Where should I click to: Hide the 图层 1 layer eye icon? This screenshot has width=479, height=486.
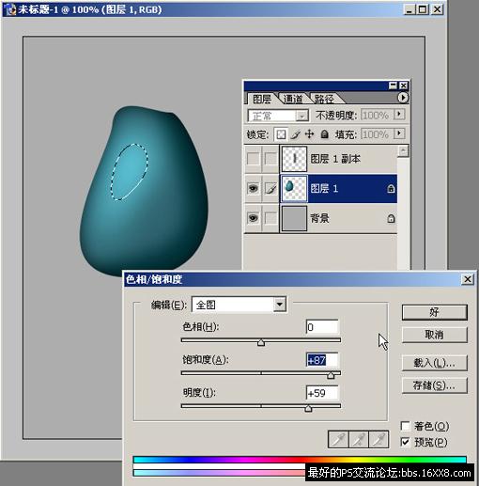[x=253, y=188]
